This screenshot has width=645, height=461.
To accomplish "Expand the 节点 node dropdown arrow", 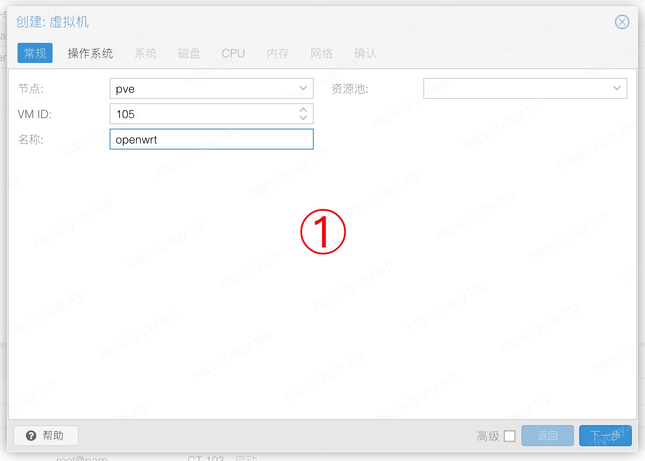I will tap(303, 88).
